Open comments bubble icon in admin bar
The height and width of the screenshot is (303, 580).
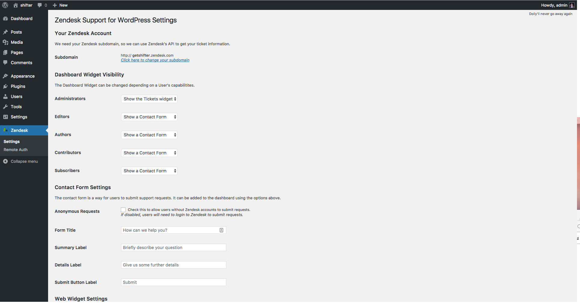(x=40, y=5)
